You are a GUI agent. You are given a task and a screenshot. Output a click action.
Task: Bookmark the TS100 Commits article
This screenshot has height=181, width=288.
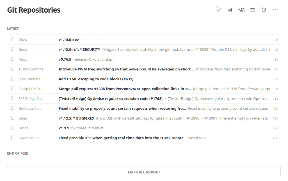click(x=13, y=69)
